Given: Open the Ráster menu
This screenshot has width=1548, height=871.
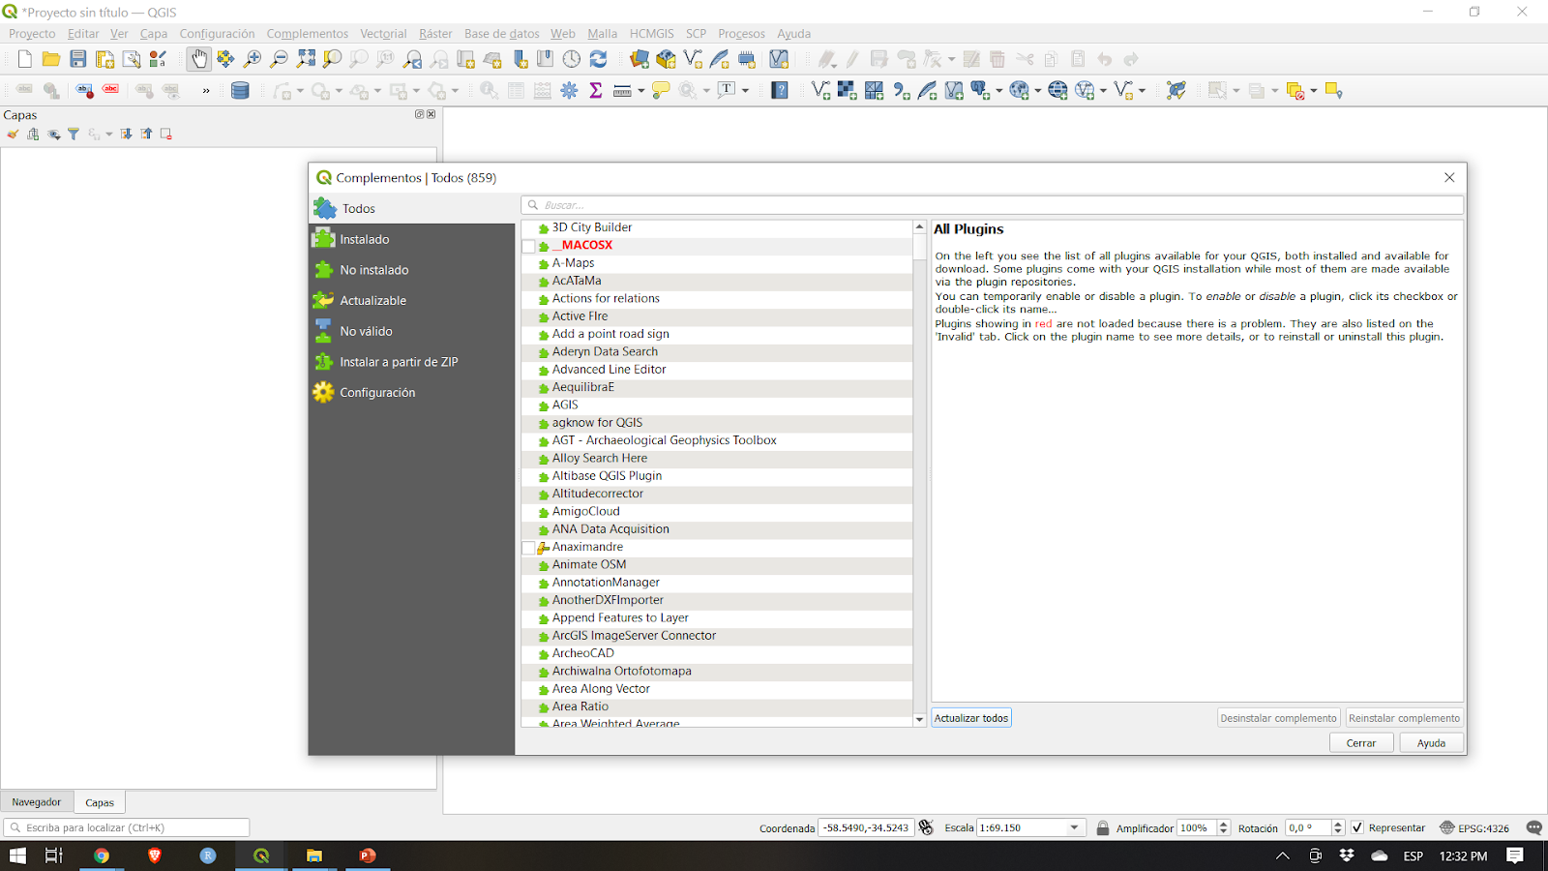Looking at the screenshot, I should pos(435,34).
